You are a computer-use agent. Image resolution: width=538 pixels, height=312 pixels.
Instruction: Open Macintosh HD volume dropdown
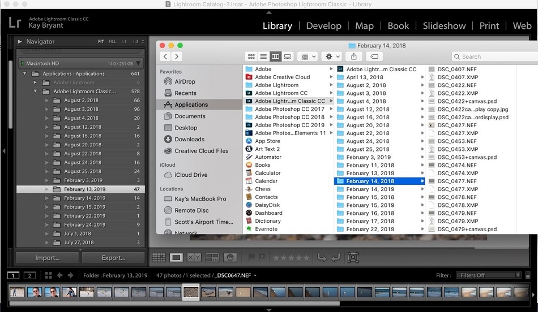pyautogui.click(x=138, y=63)
